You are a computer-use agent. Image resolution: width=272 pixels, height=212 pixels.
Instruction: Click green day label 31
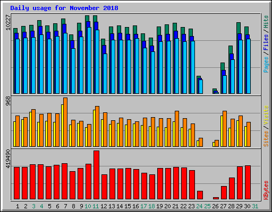click(x=255, y=206)
